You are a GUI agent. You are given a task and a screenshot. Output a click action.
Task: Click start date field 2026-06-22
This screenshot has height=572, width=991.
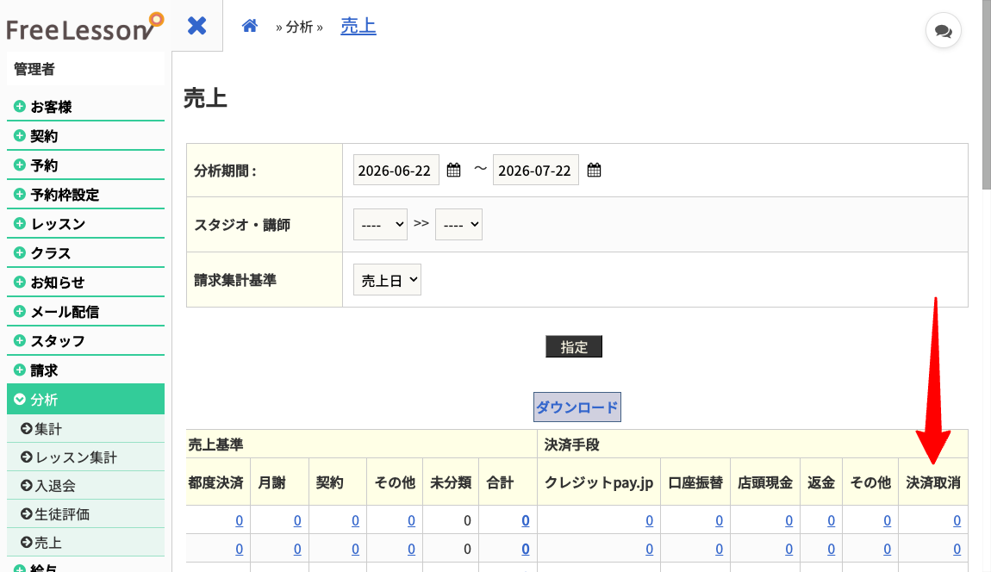click(x=396, y=170)
